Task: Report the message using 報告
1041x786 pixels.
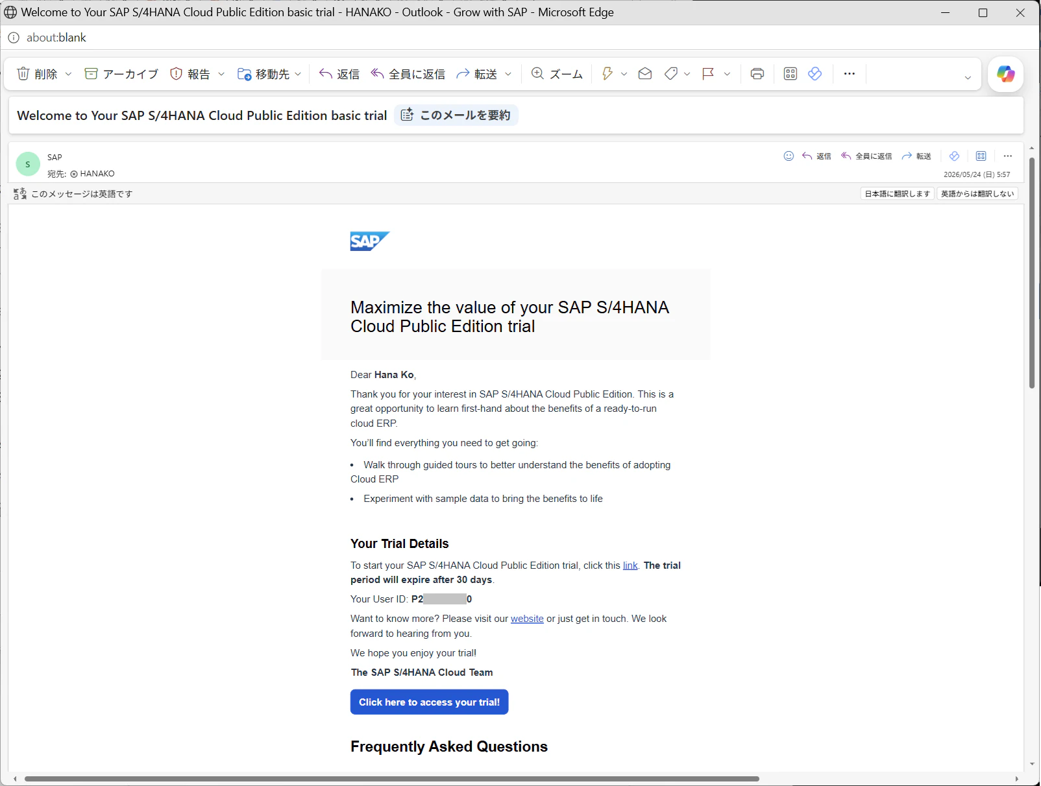Action: 190,74
